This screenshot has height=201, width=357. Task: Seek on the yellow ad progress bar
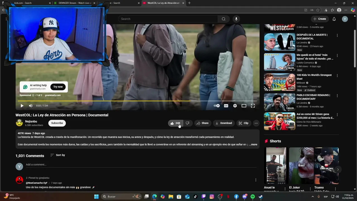pos(137,101)
